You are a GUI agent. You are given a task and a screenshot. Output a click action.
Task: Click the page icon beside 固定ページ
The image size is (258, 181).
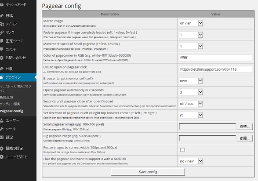[x=1, y=41]
